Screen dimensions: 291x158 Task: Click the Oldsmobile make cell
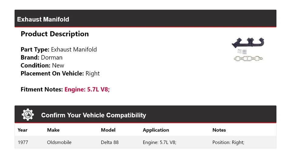59,142
